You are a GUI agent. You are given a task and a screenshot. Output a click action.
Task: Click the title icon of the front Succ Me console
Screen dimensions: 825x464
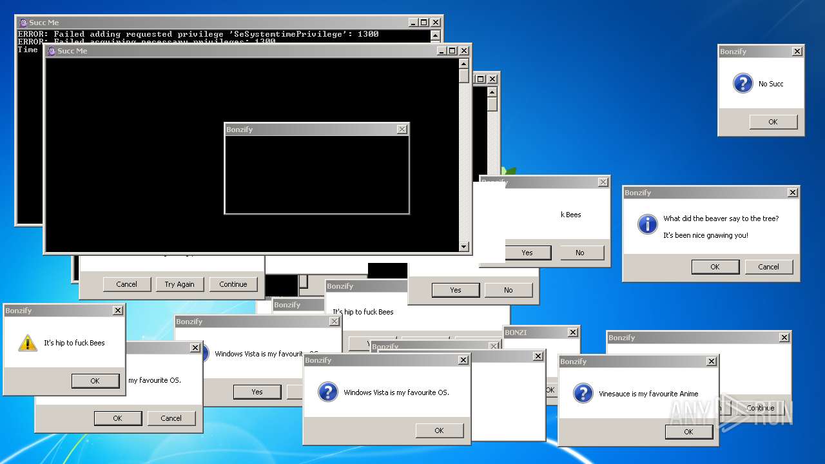(x=52, y=51)
